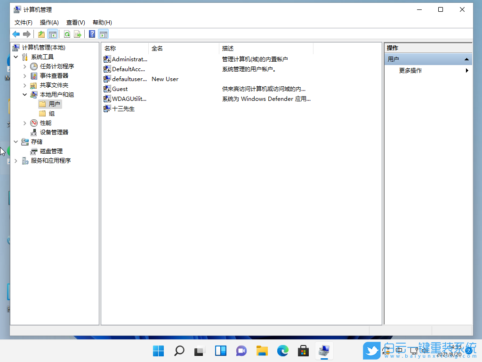Refresh the user list with the refresh icon

(66, 33)
